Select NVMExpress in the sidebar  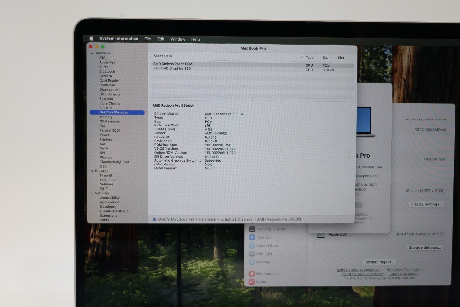pyautogui.click(x=110, y=122)
